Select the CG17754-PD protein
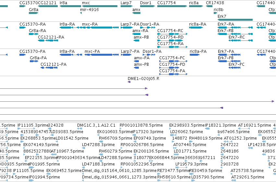The width and height of the screenshot is (276, 182). click(172, 64)
